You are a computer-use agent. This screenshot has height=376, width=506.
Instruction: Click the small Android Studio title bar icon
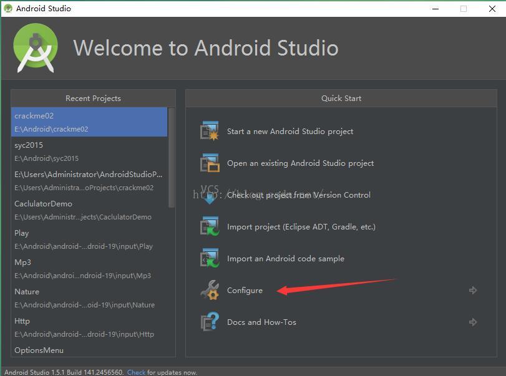coord(8,8)
